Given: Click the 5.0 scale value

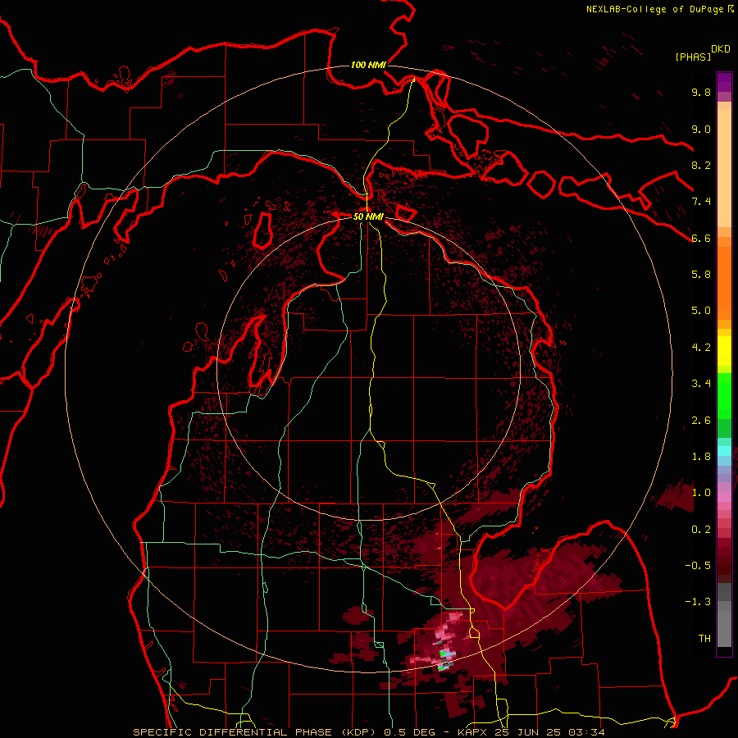Looking at the screenshot, I should coord(701,311).
